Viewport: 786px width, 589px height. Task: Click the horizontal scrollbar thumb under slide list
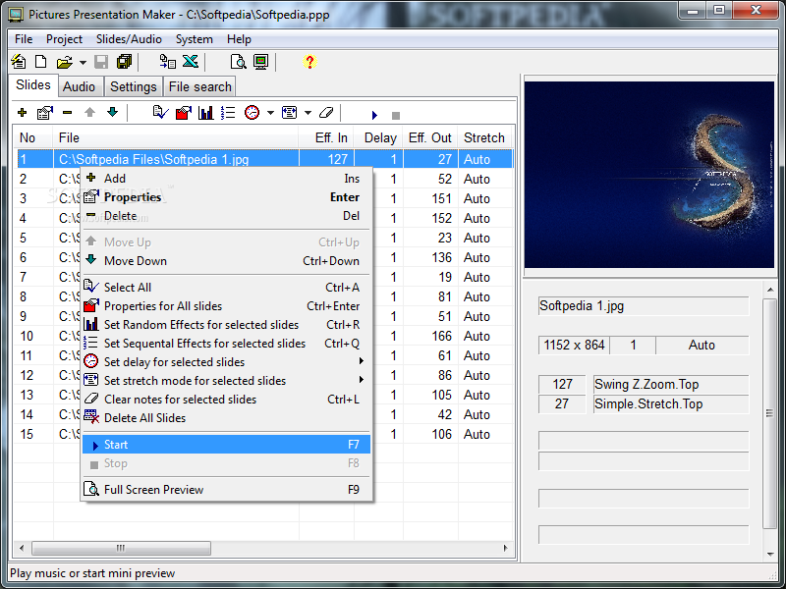[121, 548]
